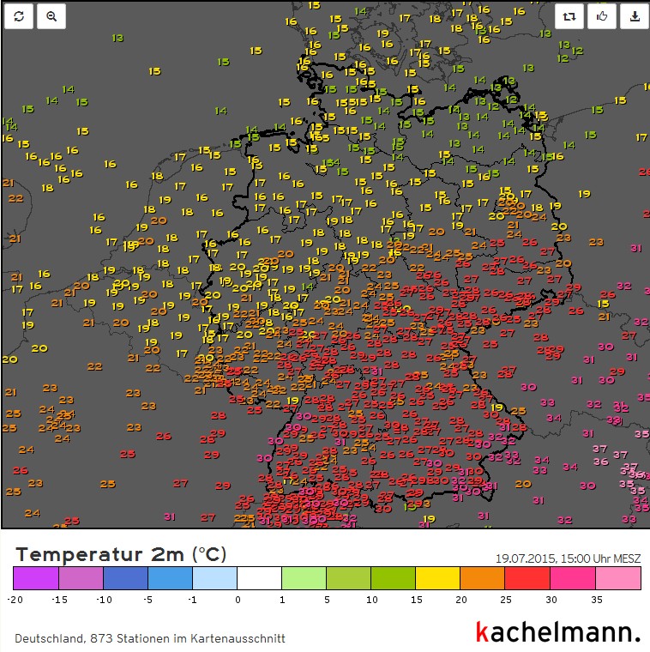Click the '30' legend scale label
The height and width of the screenshot is (652, 650).
551,600
